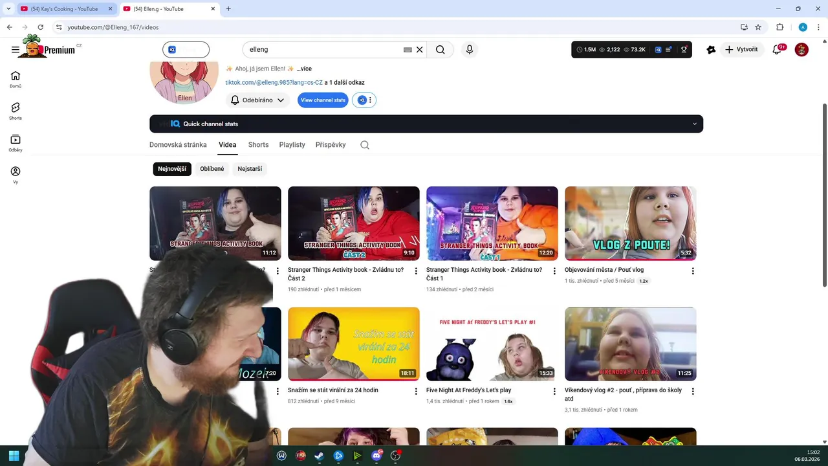Click the vidIQ trophy icon
828x466 pixels.
click(x=684, y=49)
